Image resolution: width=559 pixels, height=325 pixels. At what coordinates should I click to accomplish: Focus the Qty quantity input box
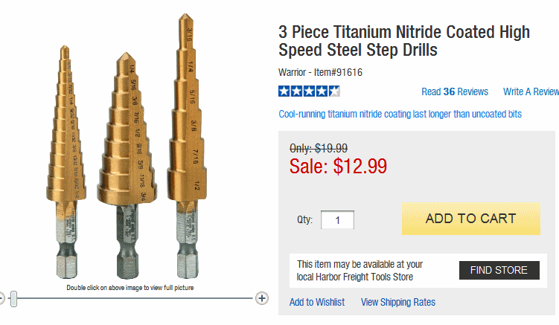tap(337, 220)
